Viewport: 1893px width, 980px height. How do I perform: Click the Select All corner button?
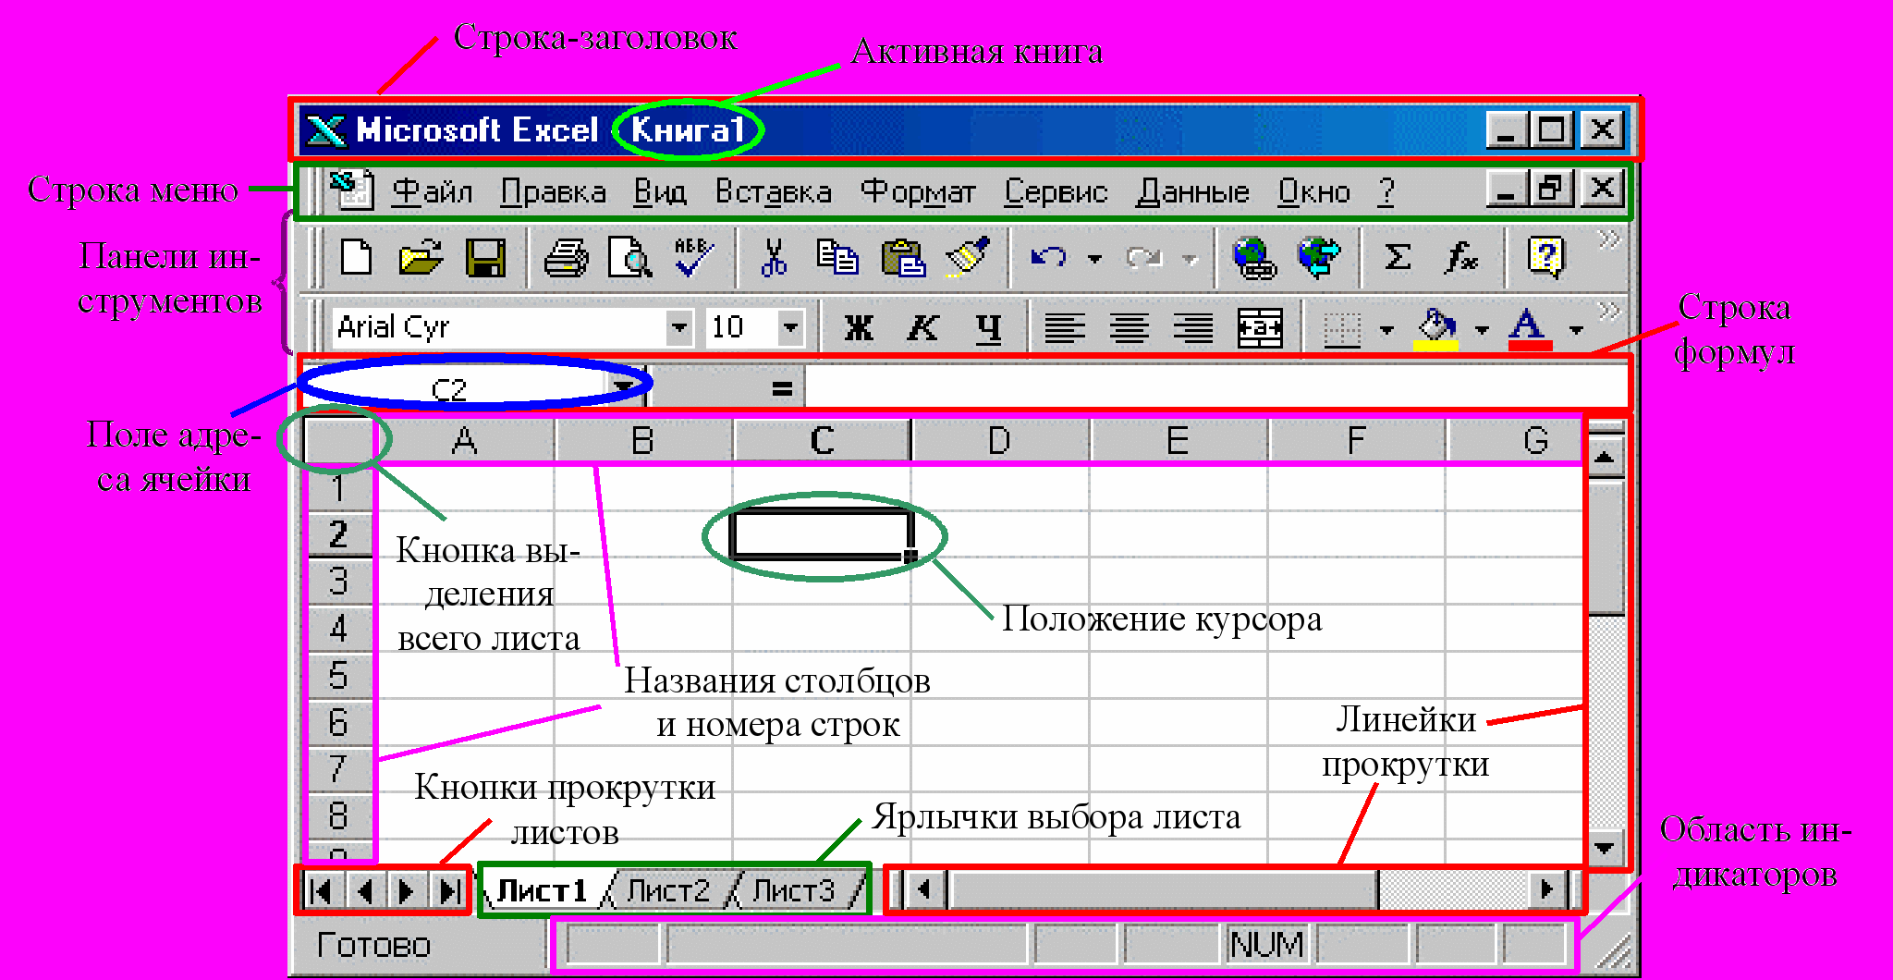click(x=338, y=440)
